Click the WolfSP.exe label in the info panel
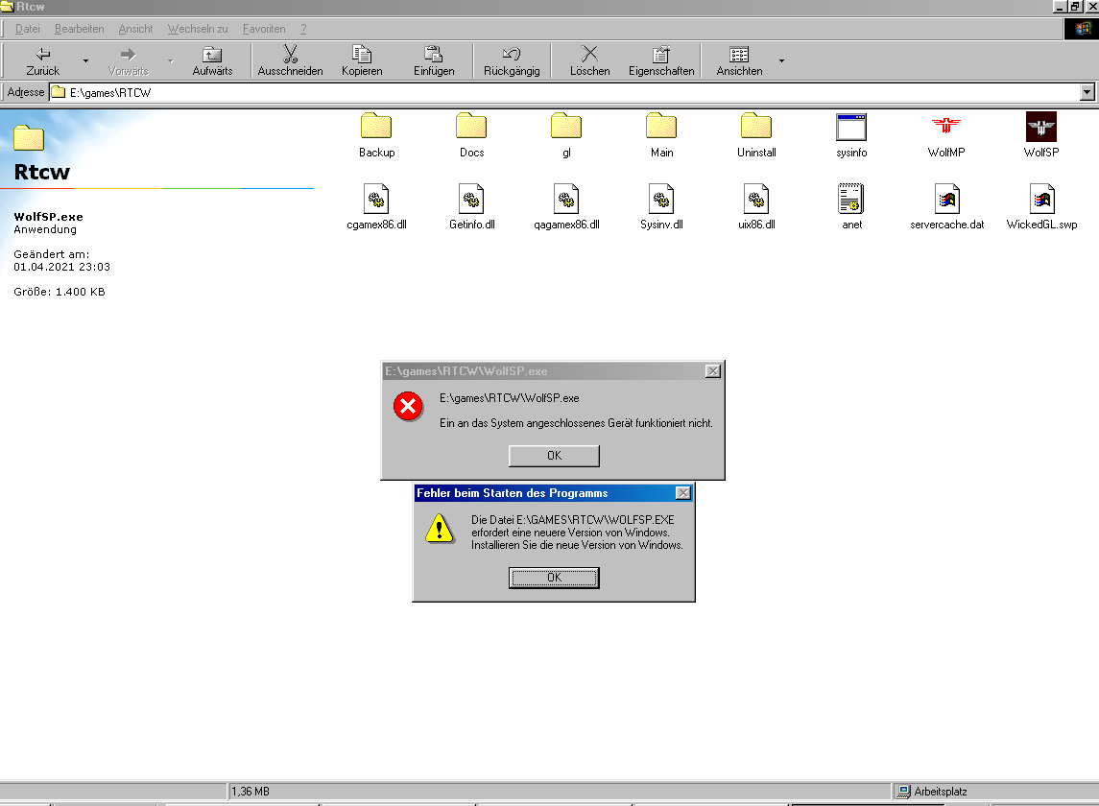The image size is (1099, 806). 48,217
